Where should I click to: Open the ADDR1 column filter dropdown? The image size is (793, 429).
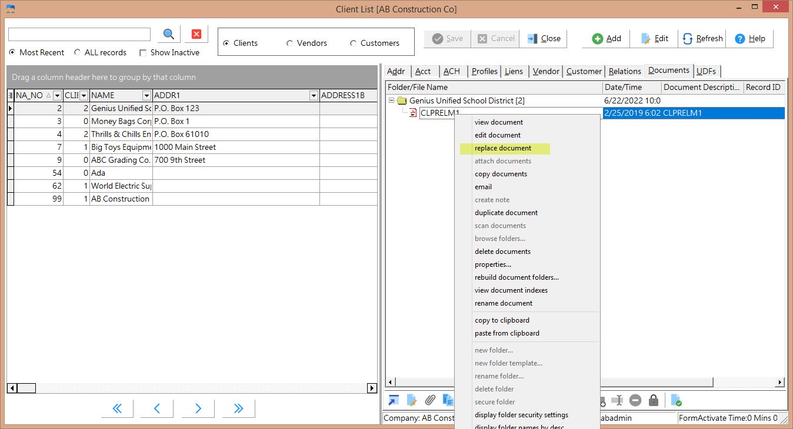click(314, 95)
